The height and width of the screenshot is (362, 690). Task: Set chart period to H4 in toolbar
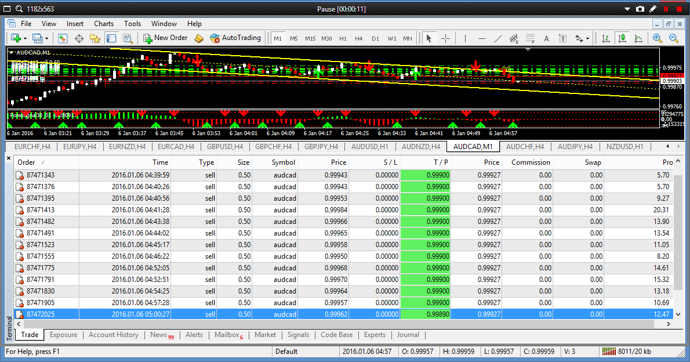[x=359, y=38]
